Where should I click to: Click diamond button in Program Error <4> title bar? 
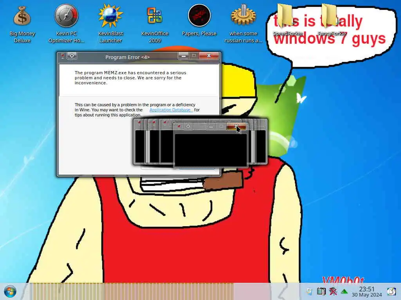pyautogui.click(x=72, y=56)
